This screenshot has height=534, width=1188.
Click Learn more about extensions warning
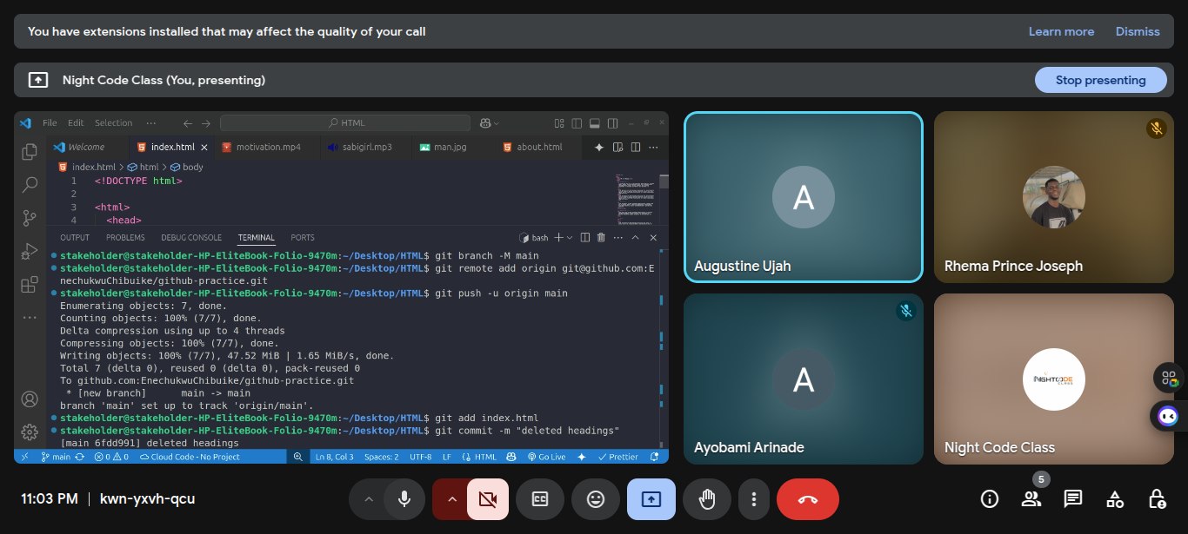coord(1061,31)
